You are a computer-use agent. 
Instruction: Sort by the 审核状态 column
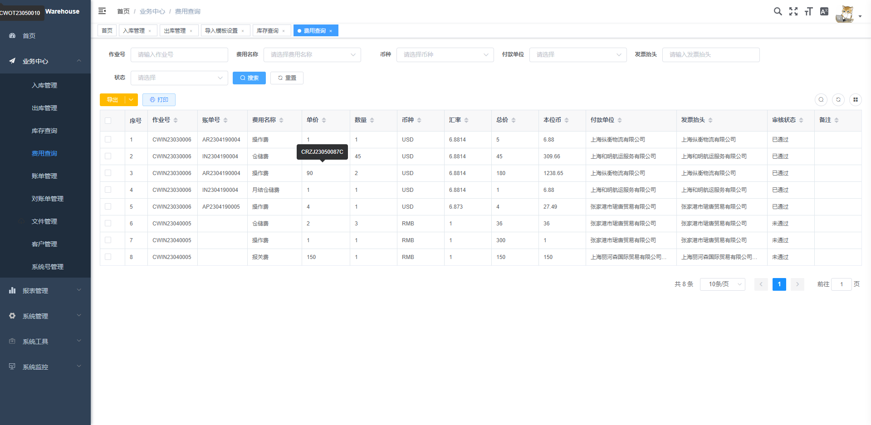[x=801, y=120]
